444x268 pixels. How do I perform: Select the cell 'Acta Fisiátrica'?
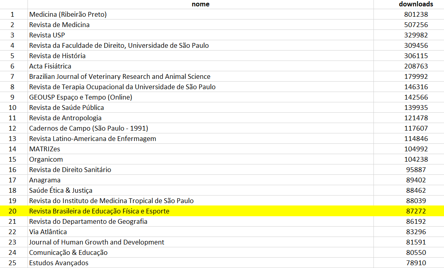[x=200, y=66]
